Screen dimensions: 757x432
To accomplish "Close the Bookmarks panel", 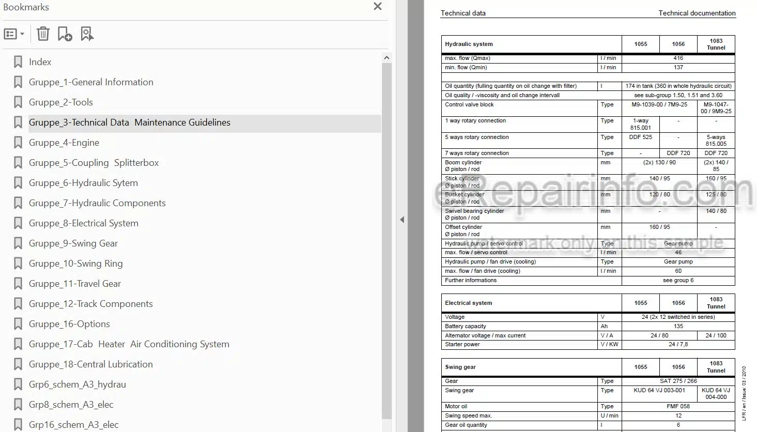I will coord(378,7).
